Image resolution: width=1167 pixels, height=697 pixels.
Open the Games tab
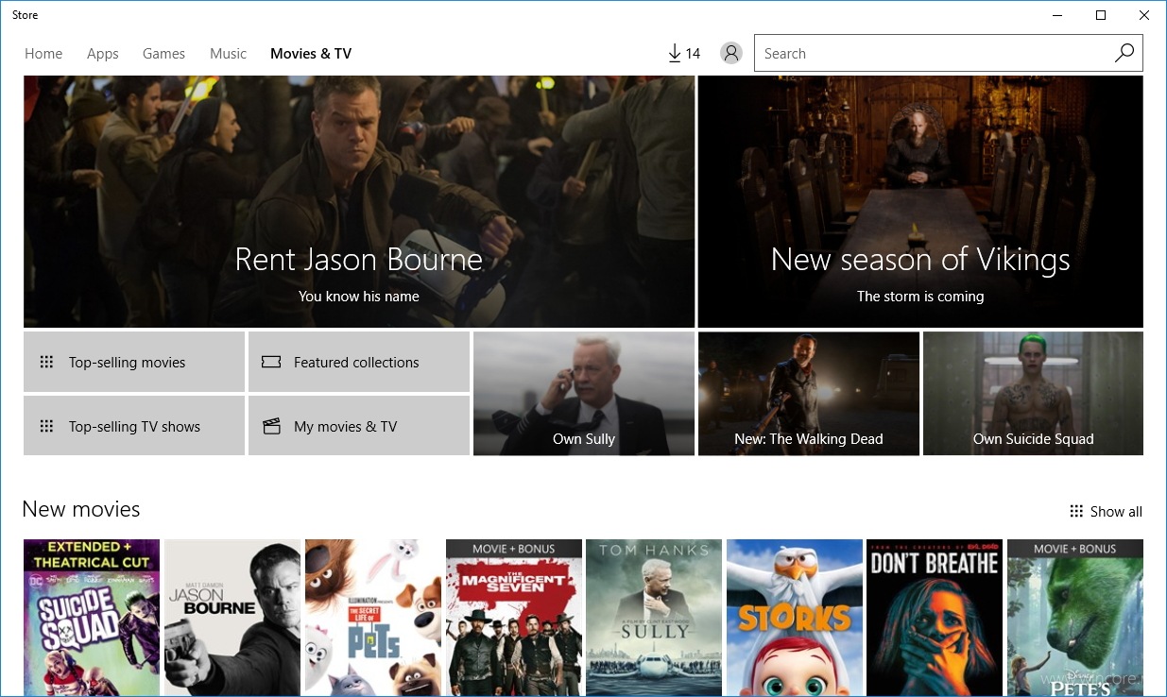(163, 54)
